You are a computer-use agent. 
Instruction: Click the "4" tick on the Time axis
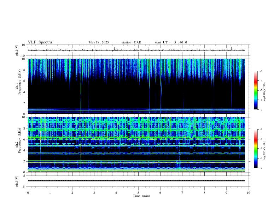[x=116, y=193]
